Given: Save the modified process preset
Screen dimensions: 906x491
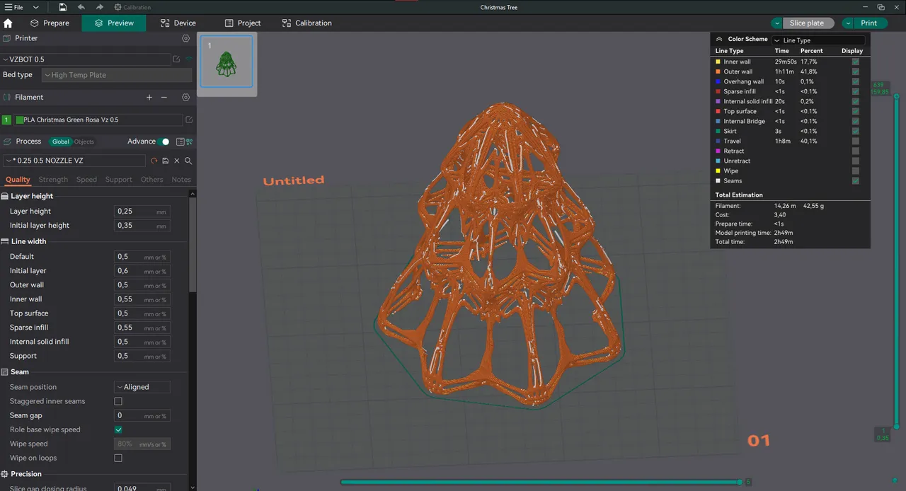Looking at the screenshot, I should [165, 161].
